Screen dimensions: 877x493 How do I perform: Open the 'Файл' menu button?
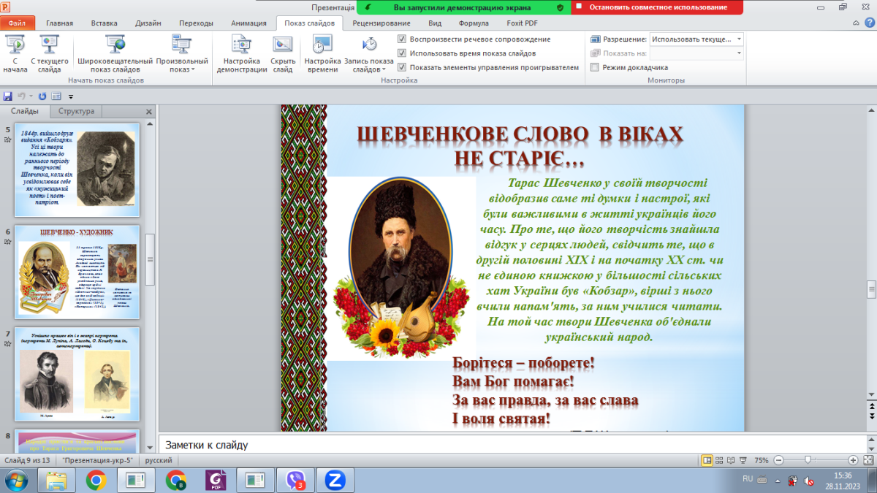coord(18,23)
